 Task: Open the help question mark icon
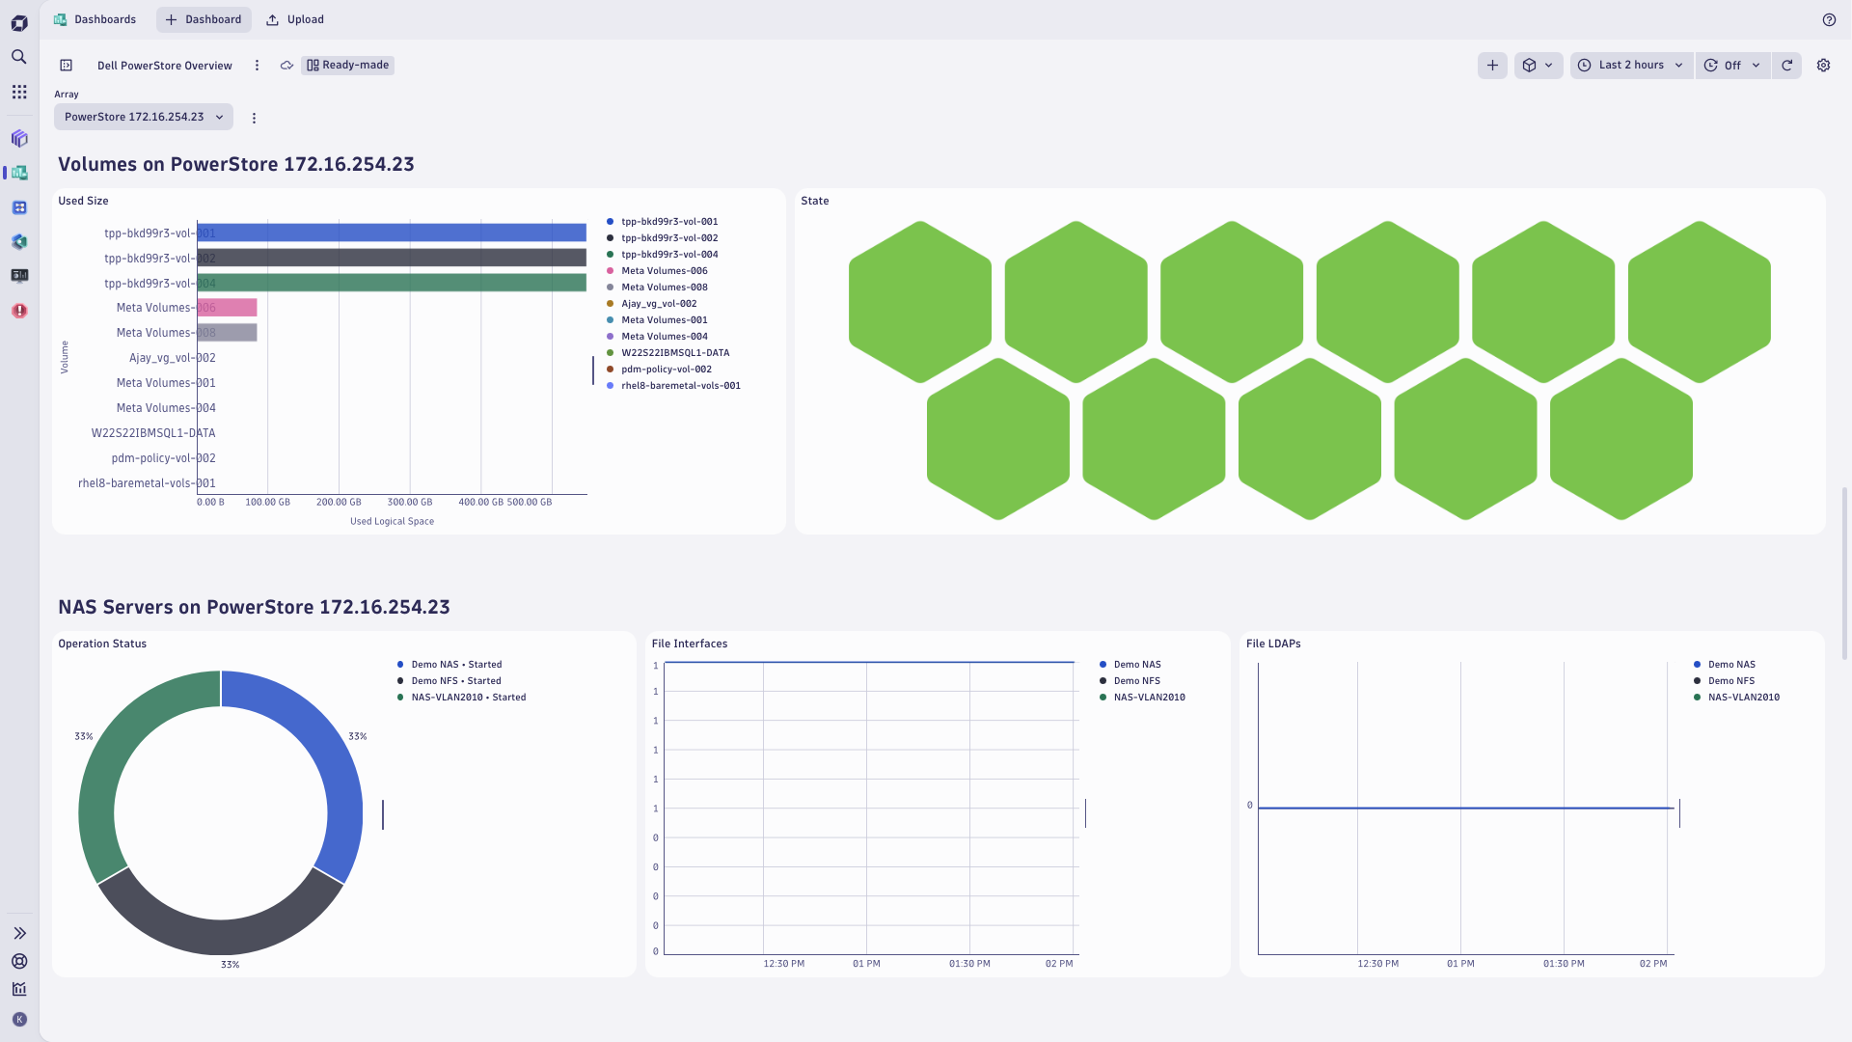pyautogui.click(x=1829, y=19)
